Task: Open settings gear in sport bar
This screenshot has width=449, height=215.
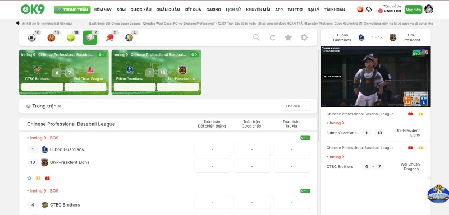Action: click(304, 38)
